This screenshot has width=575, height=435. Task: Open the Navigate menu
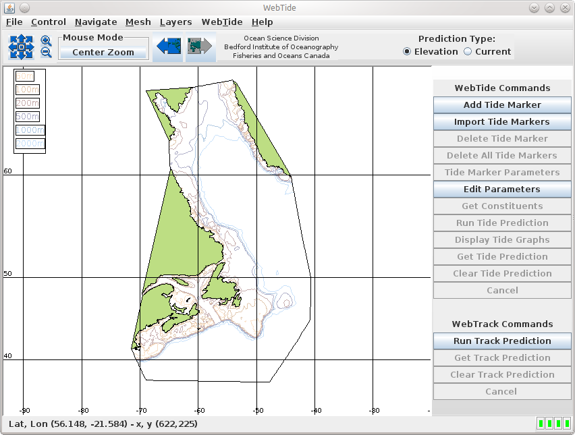pyautogui.click(x=96, y=22)
